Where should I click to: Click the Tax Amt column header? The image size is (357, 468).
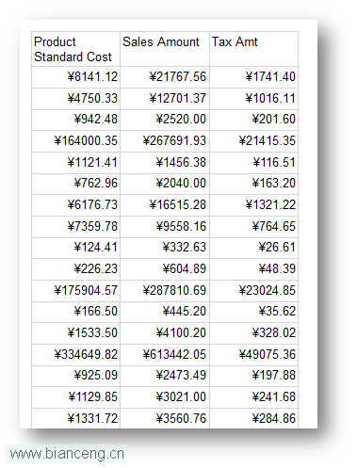pos(253,49)
